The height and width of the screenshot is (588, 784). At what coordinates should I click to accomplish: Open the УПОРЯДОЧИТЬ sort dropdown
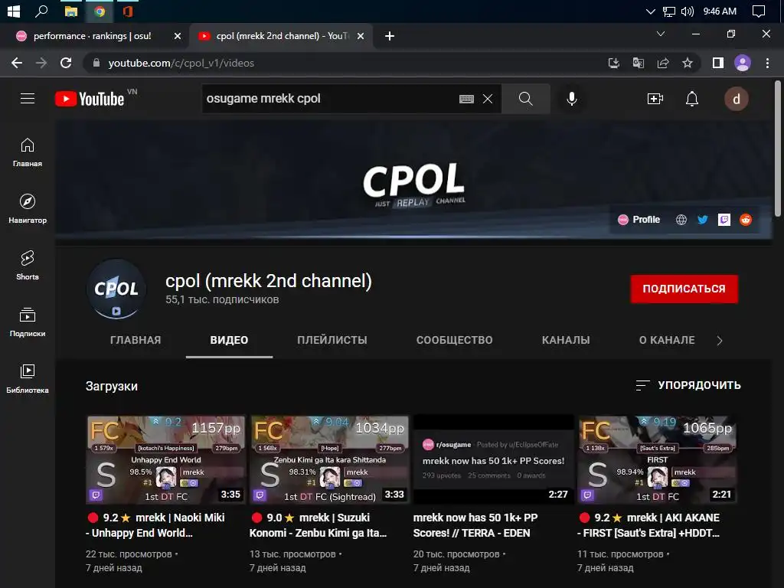point(688,385)
